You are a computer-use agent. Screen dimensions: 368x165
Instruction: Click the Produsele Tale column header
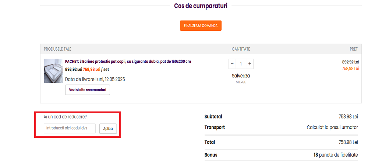click(57, 49)
